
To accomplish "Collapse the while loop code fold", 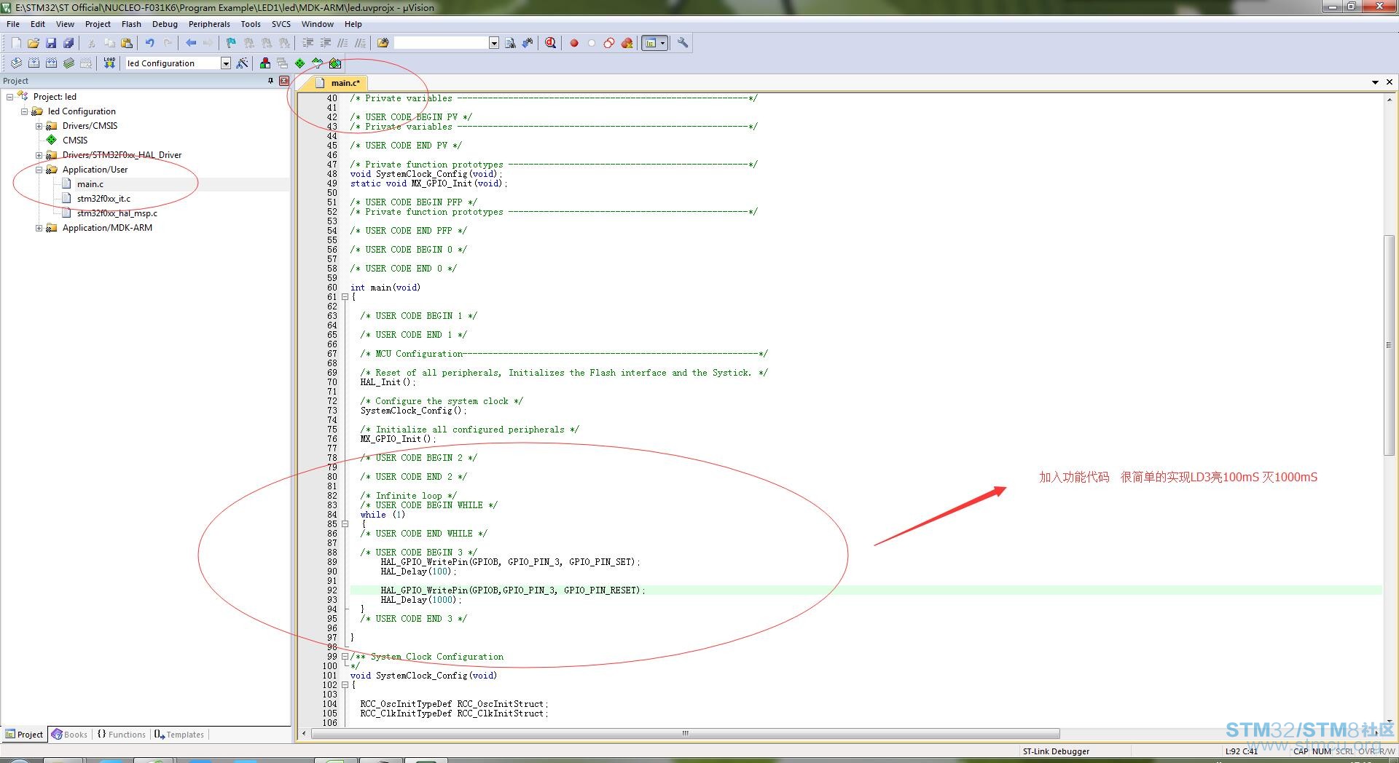I will pyautogui.click(x=345, y=524).
